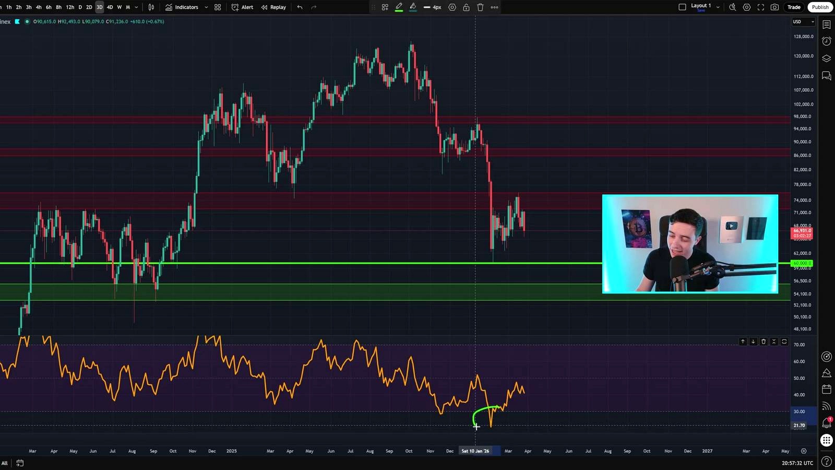
Task: Open the help question mark icon
Action: [x=827, y=462]
